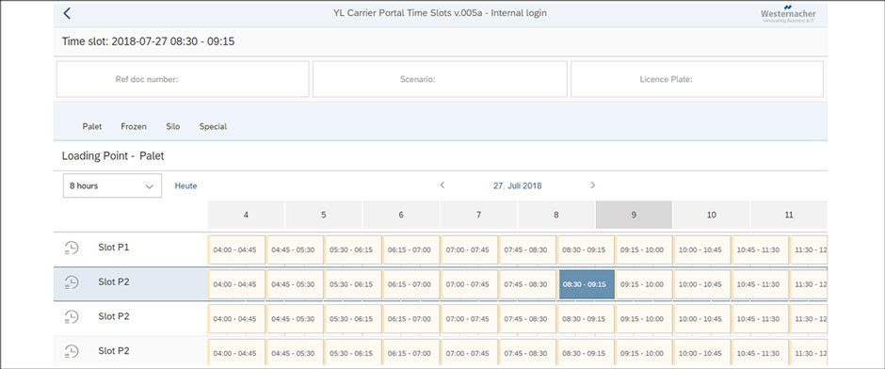The width and height of the screenshot is (885, 369).
Task: Select the highlighted hour 9 column header
Action: [x=634, y=215]
